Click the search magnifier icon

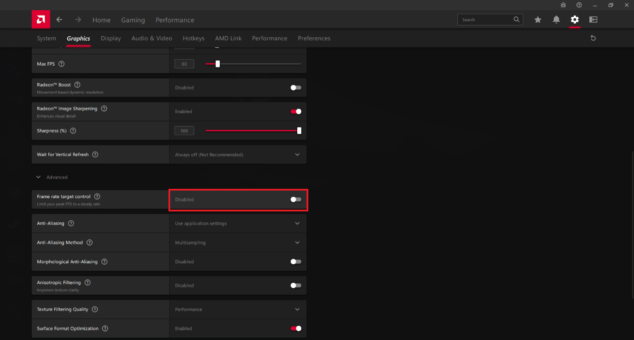click(x=516, y=20)
